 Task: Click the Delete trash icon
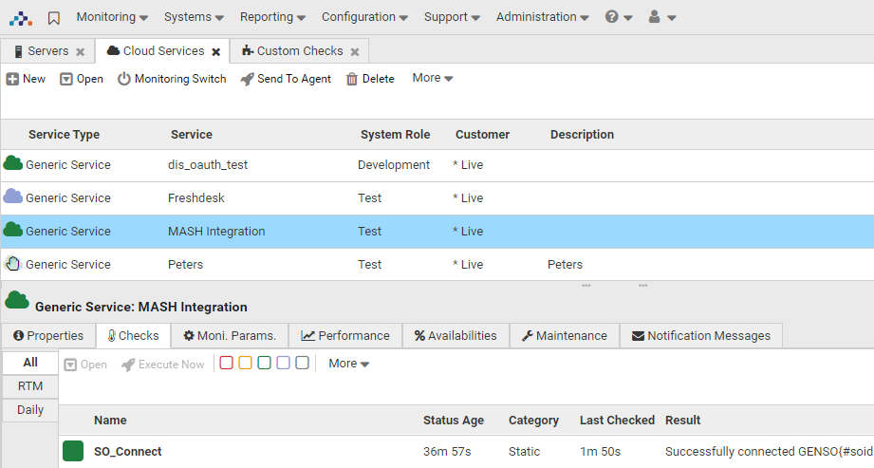point(352,79)
